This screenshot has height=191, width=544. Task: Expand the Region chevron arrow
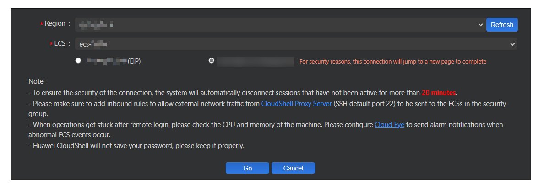click(x=480, y=25)
